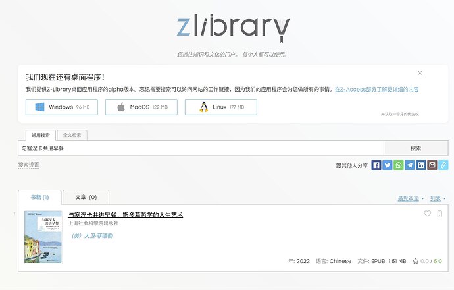This screenshot has height=290, width=454.
Task: Open the 列表 view mode dropdown
Action: 438,198
